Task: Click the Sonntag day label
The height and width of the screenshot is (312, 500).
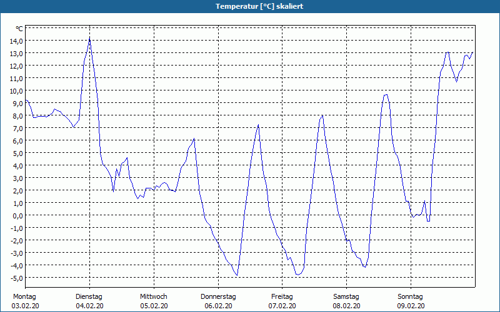Action: 411,297
